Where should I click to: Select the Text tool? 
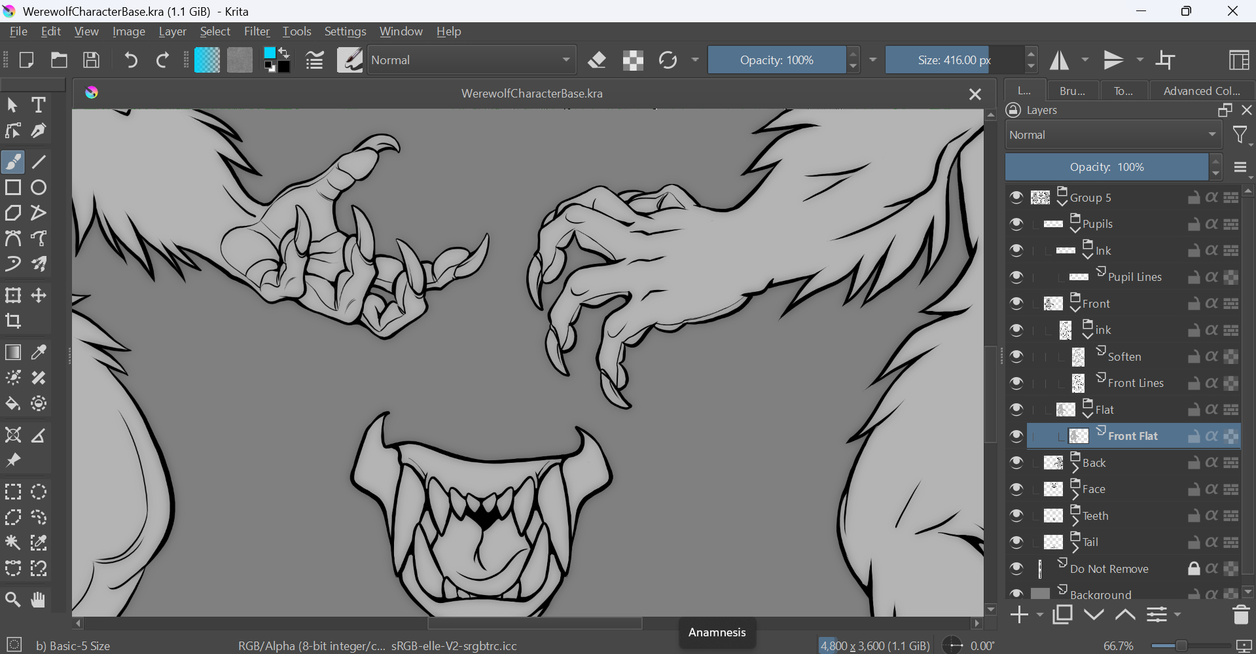pos(39,105)
